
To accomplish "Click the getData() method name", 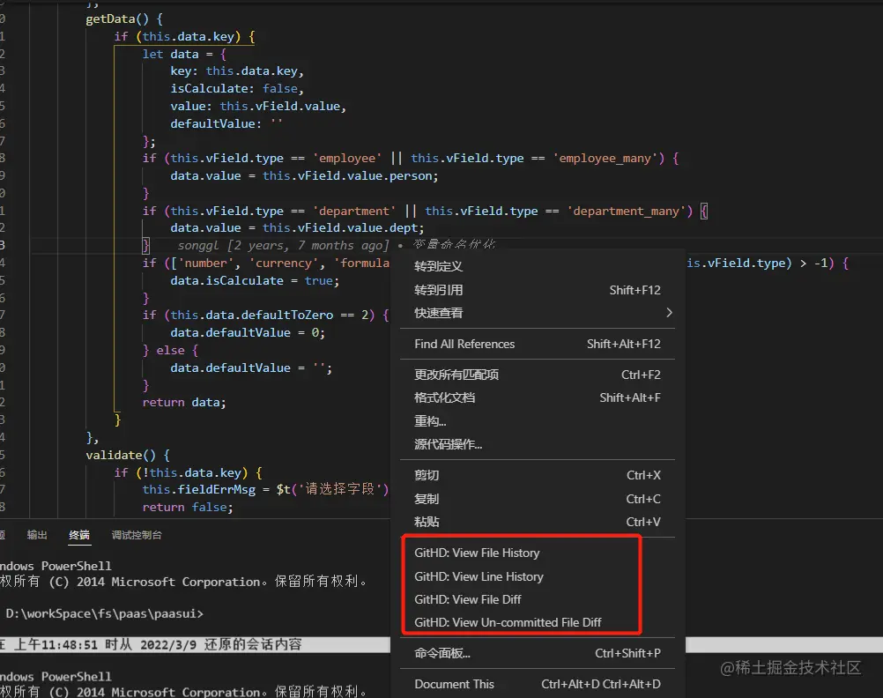I will pyautogui.click(x=117, y=19).
